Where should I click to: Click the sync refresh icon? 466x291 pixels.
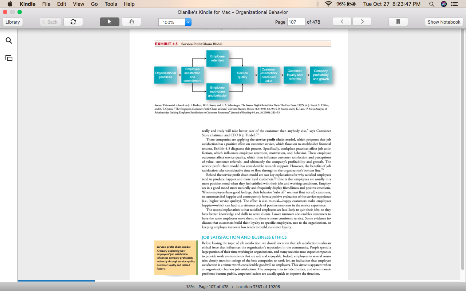click(x=73, y=22)
